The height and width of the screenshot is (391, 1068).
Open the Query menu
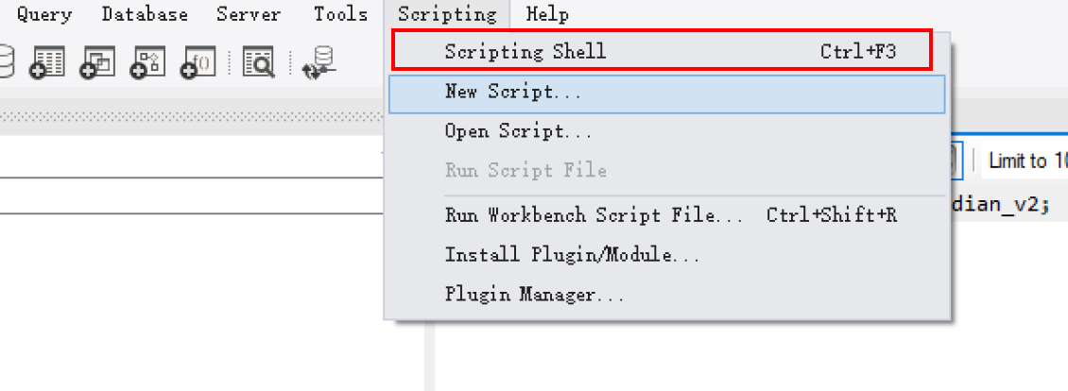click(x=43, y=14)
